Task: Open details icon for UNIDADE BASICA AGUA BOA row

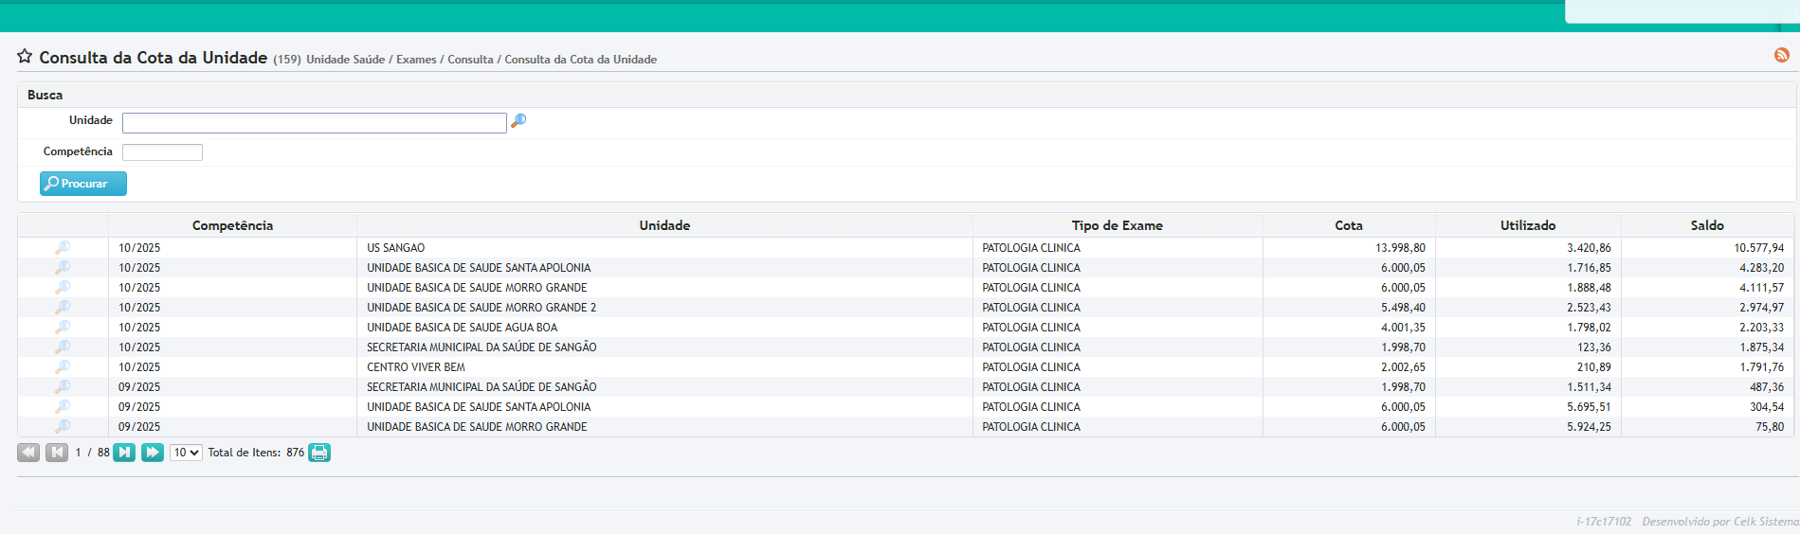Action: 63,328
